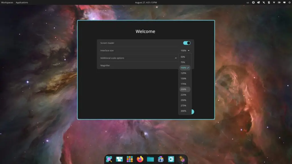The height and width of the screenshot is (164, 292).
Task: Select 200% interface size option
Action: (x=183, y=89)
